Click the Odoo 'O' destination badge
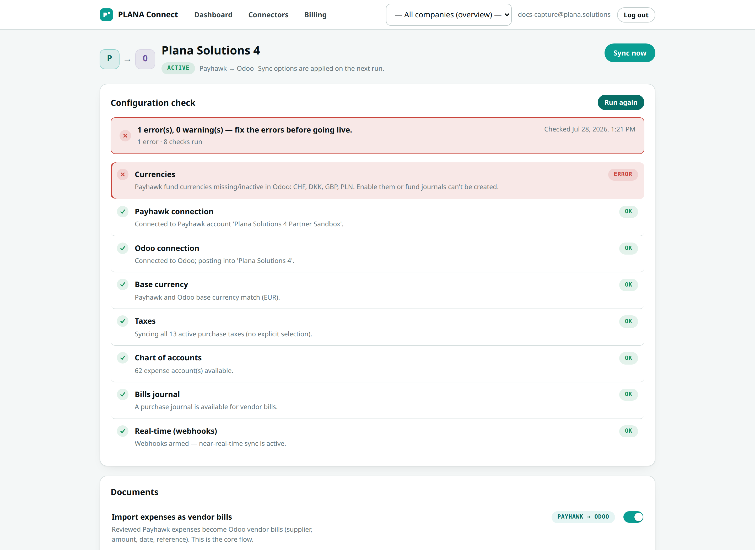 tap(145, 59)
